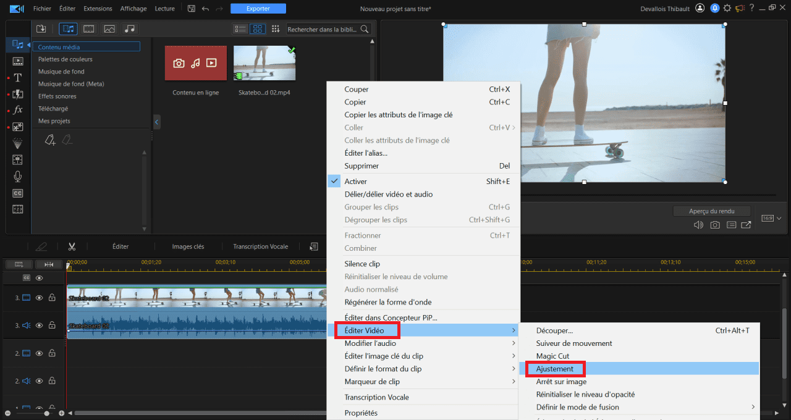Open the Fichier menu
The height and width of the screenshot is (420, 791).
click(x=42, y=9)
